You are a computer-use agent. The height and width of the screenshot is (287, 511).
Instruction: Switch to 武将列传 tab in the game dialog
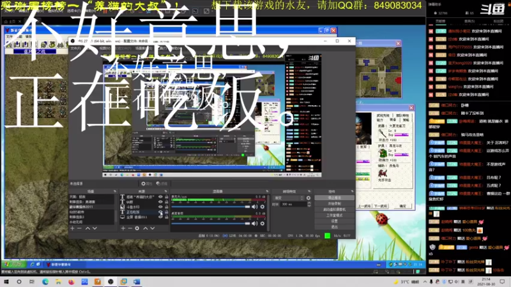[383, 115]
